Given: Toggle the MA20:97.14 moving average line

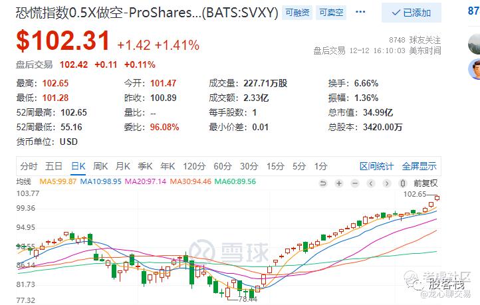Looking at the screenshot, I should click(x=146, y=181).
